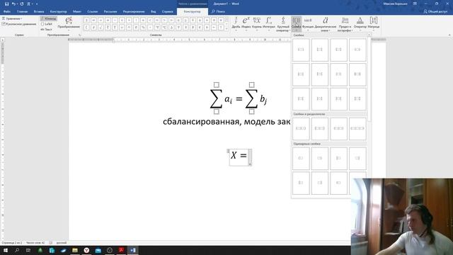Screen dimensions: 453x255
Task: Switch to the Рецензирование tab
Action: tap(134, 11)
